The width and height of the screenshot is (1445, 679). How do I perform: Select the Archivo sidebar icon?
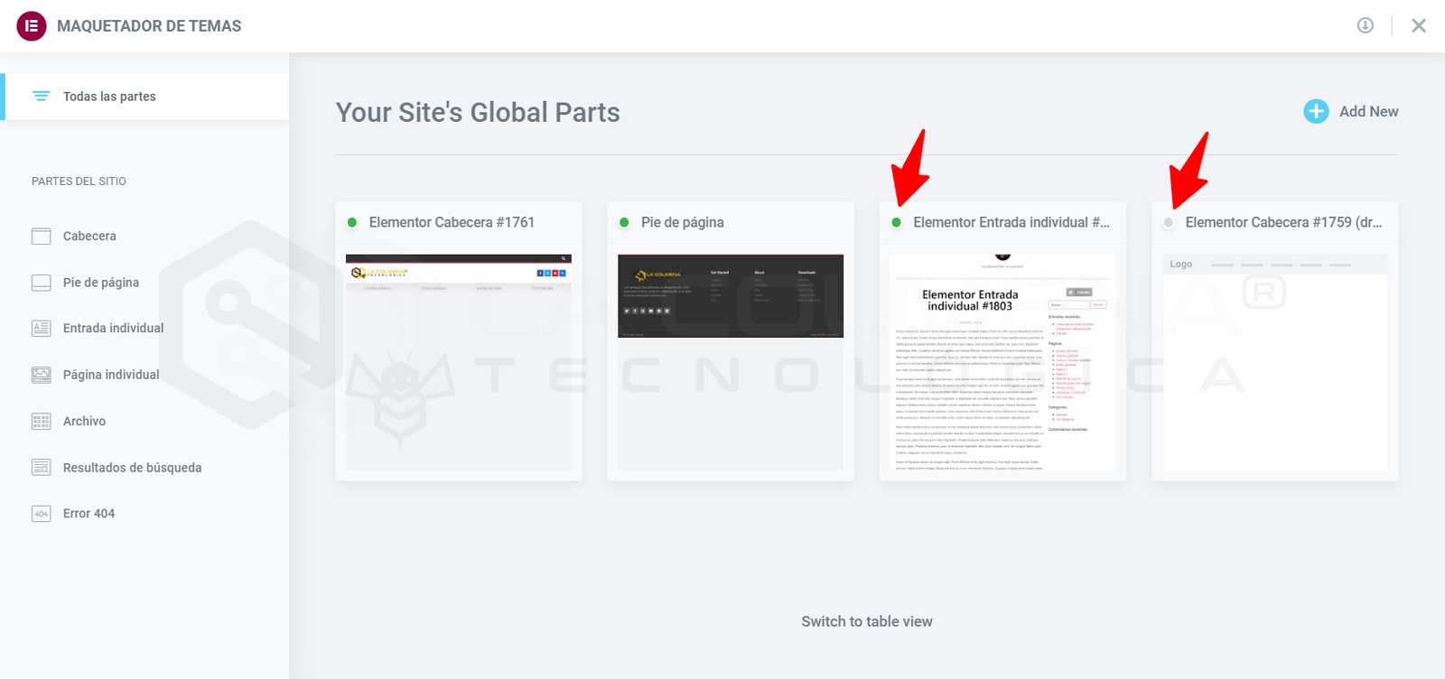(x=42, y=422)
